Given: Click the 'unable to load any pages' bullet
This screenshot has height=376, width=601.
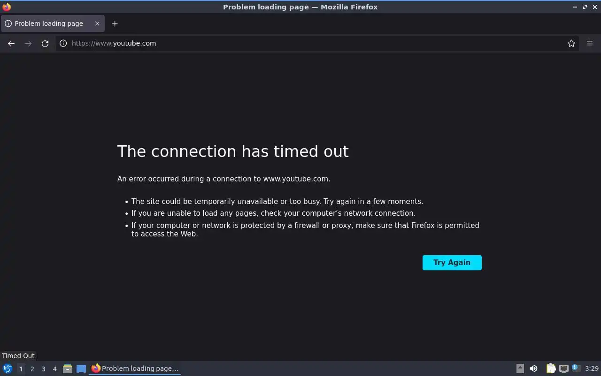Looking at the screenshot, I should pyautogui.click(x=273, y=213).
